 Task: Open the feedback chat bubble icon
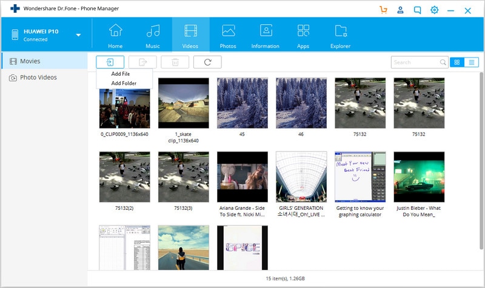click(417, 10)
